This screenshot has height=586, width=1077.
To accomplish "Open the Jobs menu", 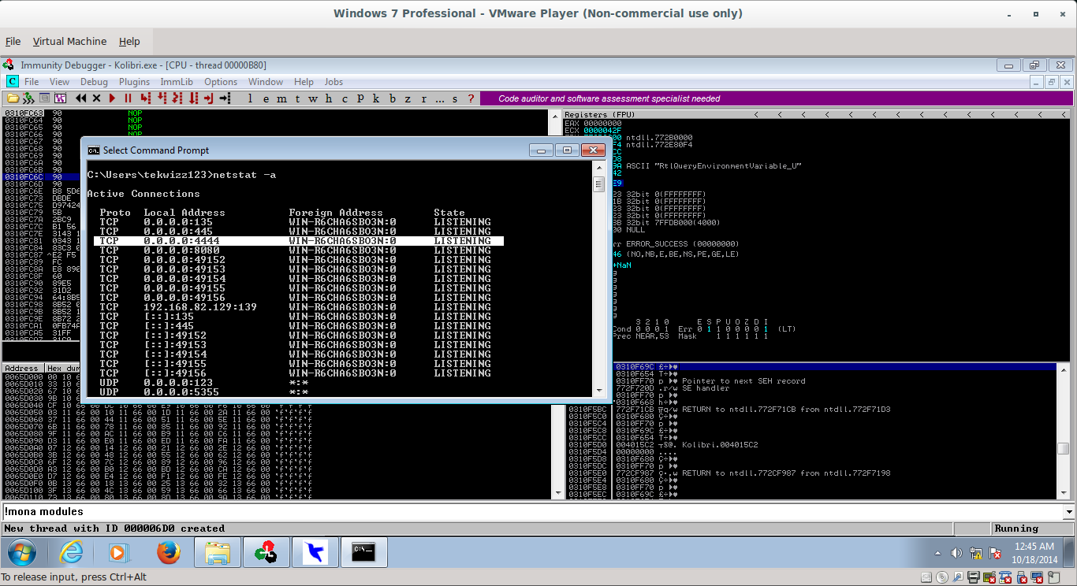I will coord(334,82).
